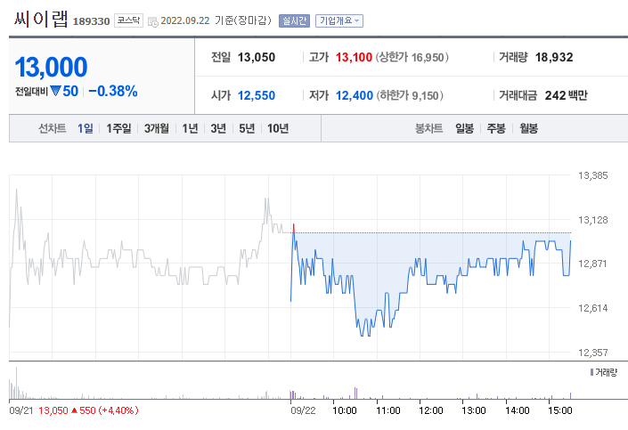Screen dimensions: 628x430
Task: Click the change rate -0.38%
Action: [113, 92]
